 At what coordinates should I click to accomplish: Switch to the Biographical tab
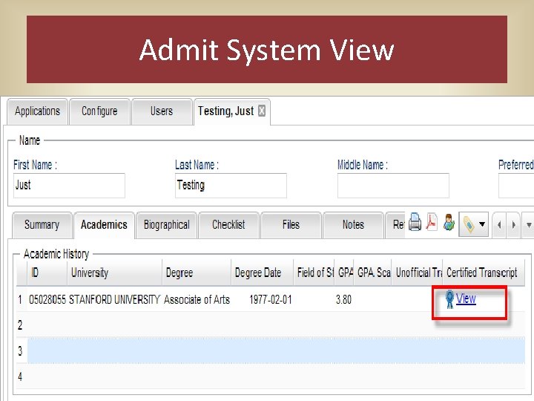167,225
